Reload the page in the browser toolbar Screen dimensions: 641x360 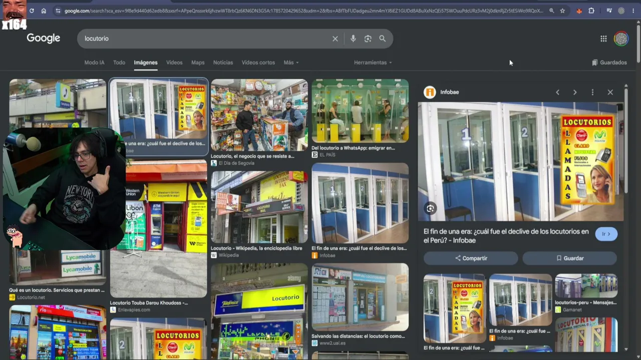(32, 10)
